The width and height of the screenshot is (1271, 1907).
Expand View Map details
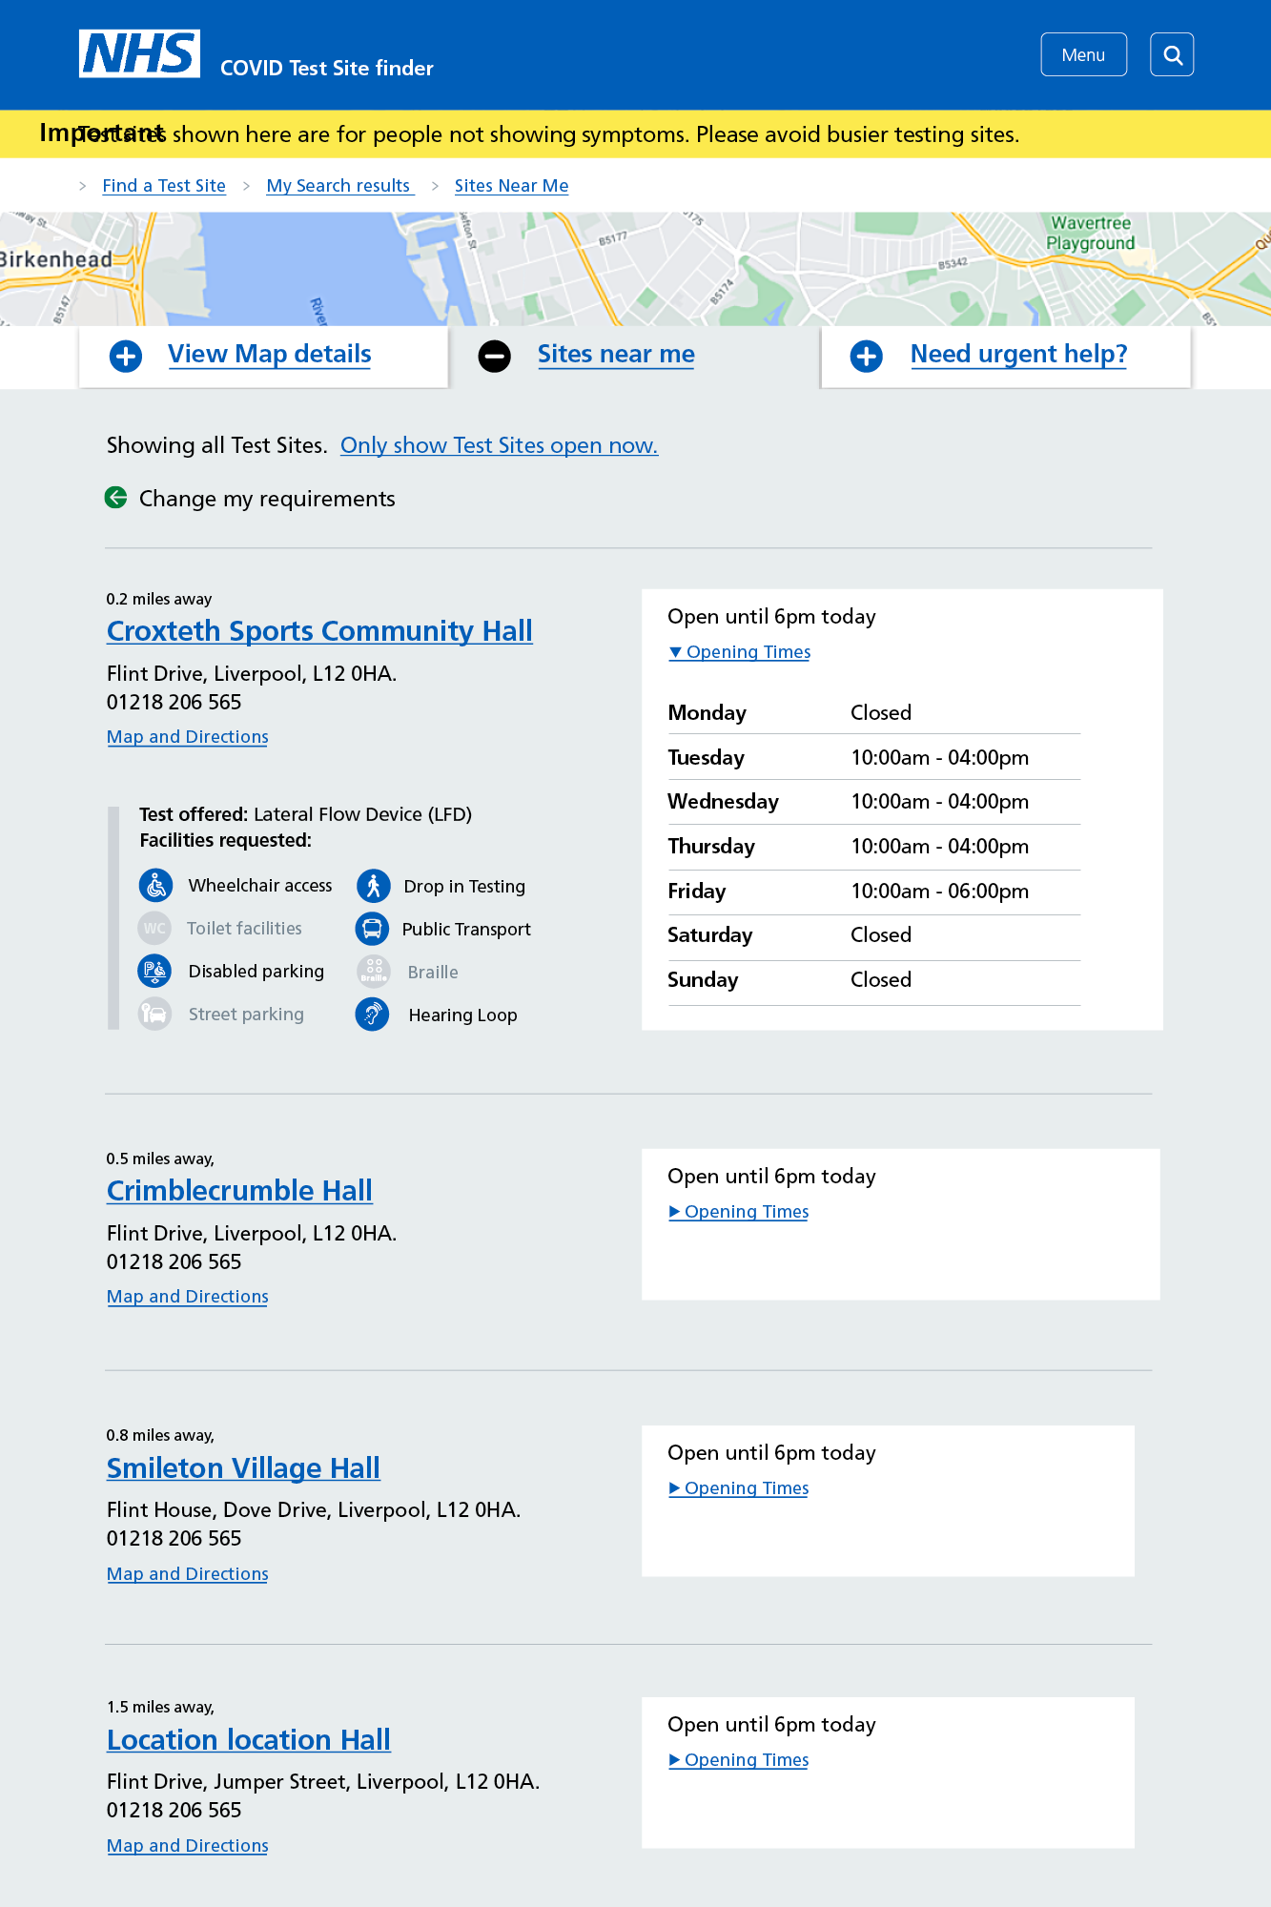[270, 354]
